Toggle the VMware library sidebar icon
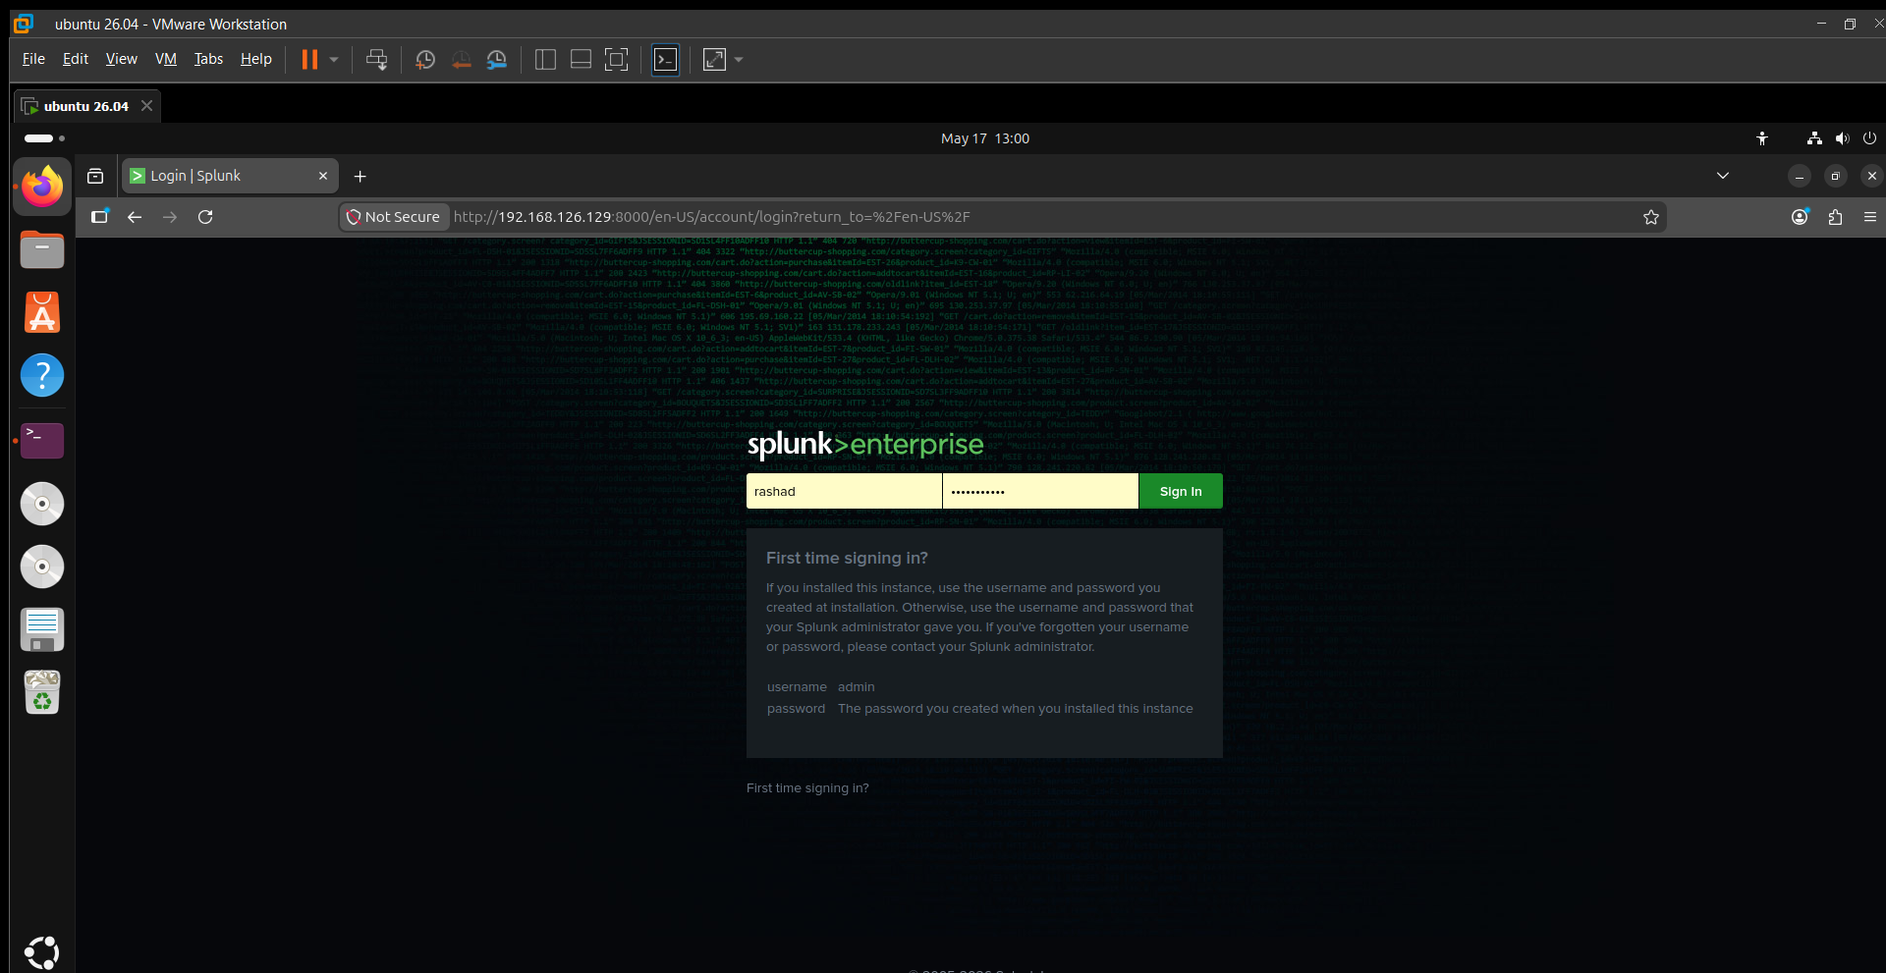 (x=545, y=60)
